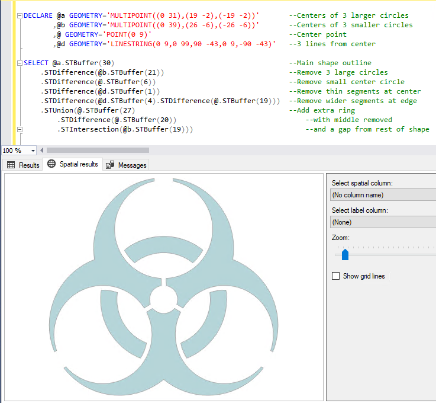
Task: Switch to the Spatial results tab
Action: click(x=73, y=164)
